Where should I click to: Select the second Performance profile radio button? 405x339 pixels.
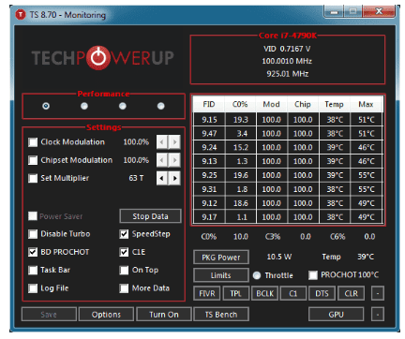(84, 106)
